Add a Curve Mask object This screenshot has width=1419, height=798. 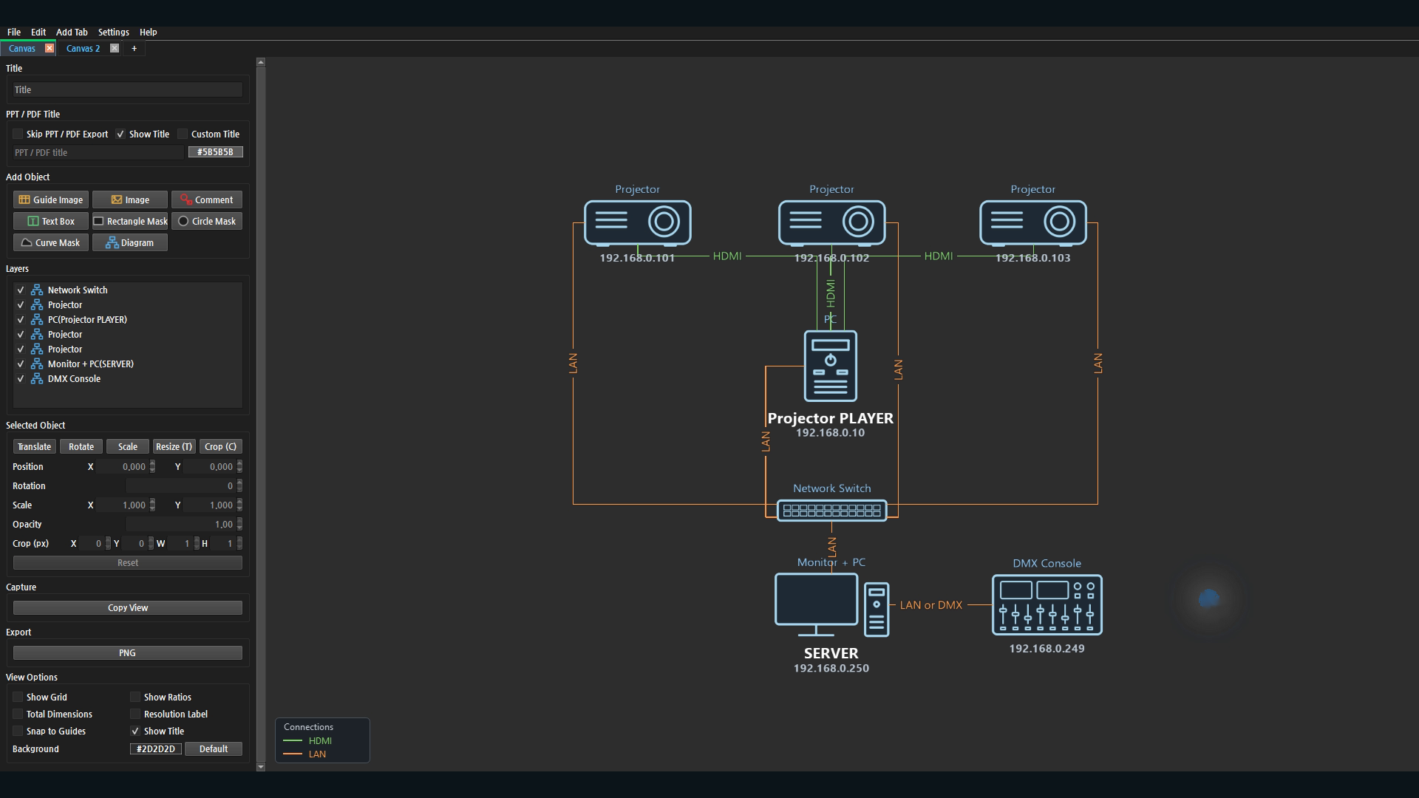51,242
